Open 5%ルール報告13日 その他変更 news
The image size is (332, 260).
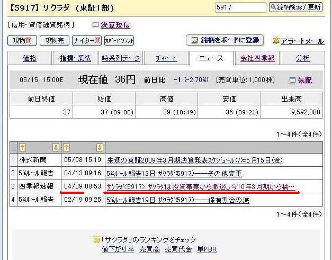pos(174,174)
